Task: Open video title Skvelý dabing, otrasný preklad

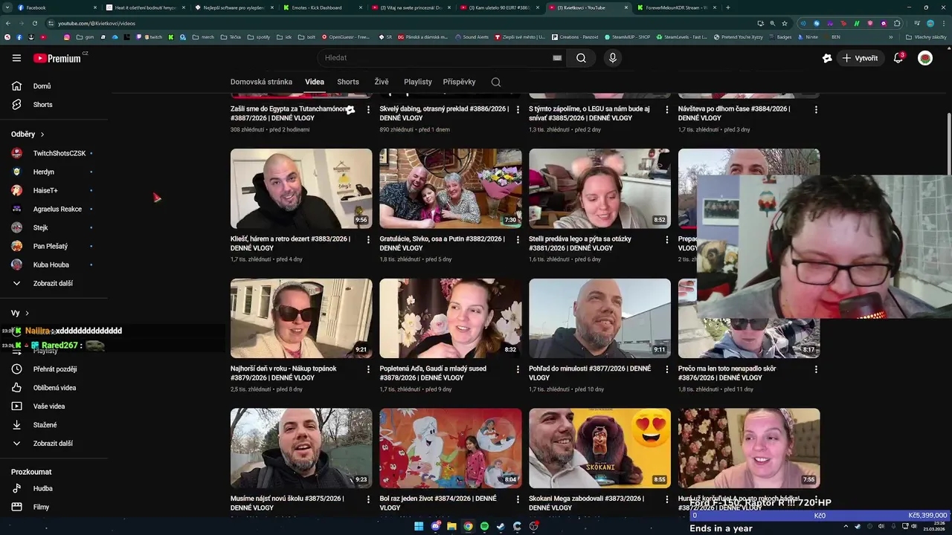Action: pos(444,114)
